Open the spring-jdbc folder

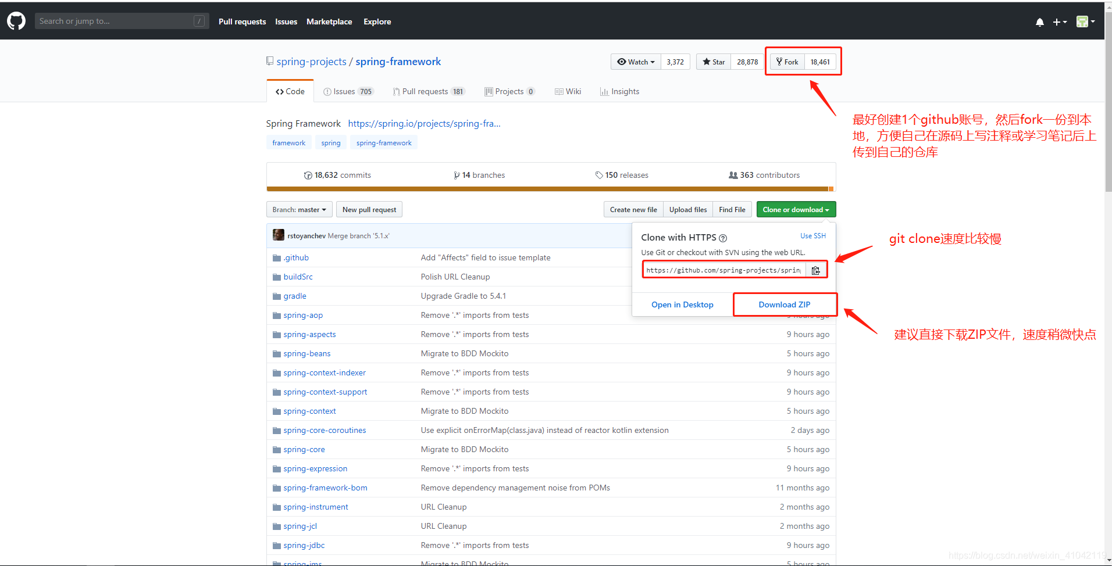(304, 545)
